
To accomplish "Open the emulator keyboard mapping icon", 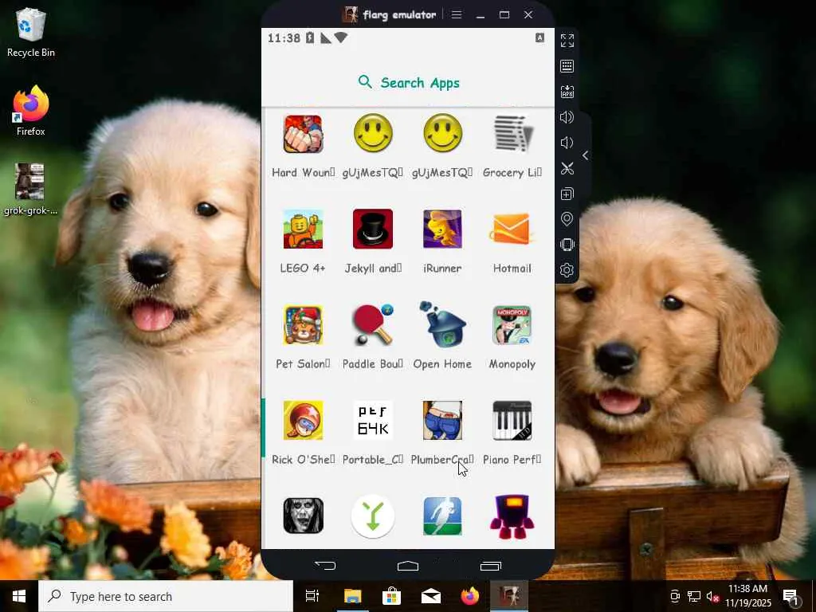I will 567,66.
